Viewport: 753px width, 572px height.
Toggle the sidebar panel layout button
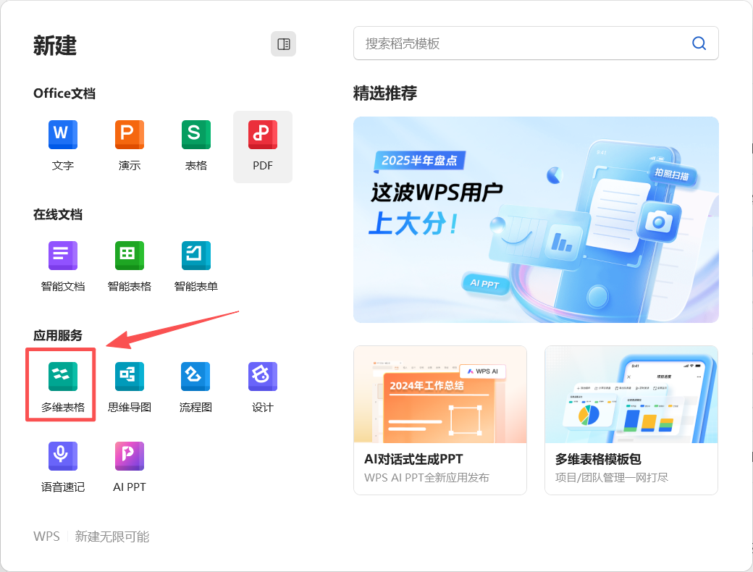(284, 44)
